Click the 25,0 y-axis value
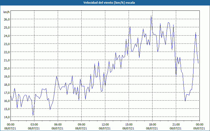Image resolution: width=210 pixels, height=131 pixels. pos(7,28)
